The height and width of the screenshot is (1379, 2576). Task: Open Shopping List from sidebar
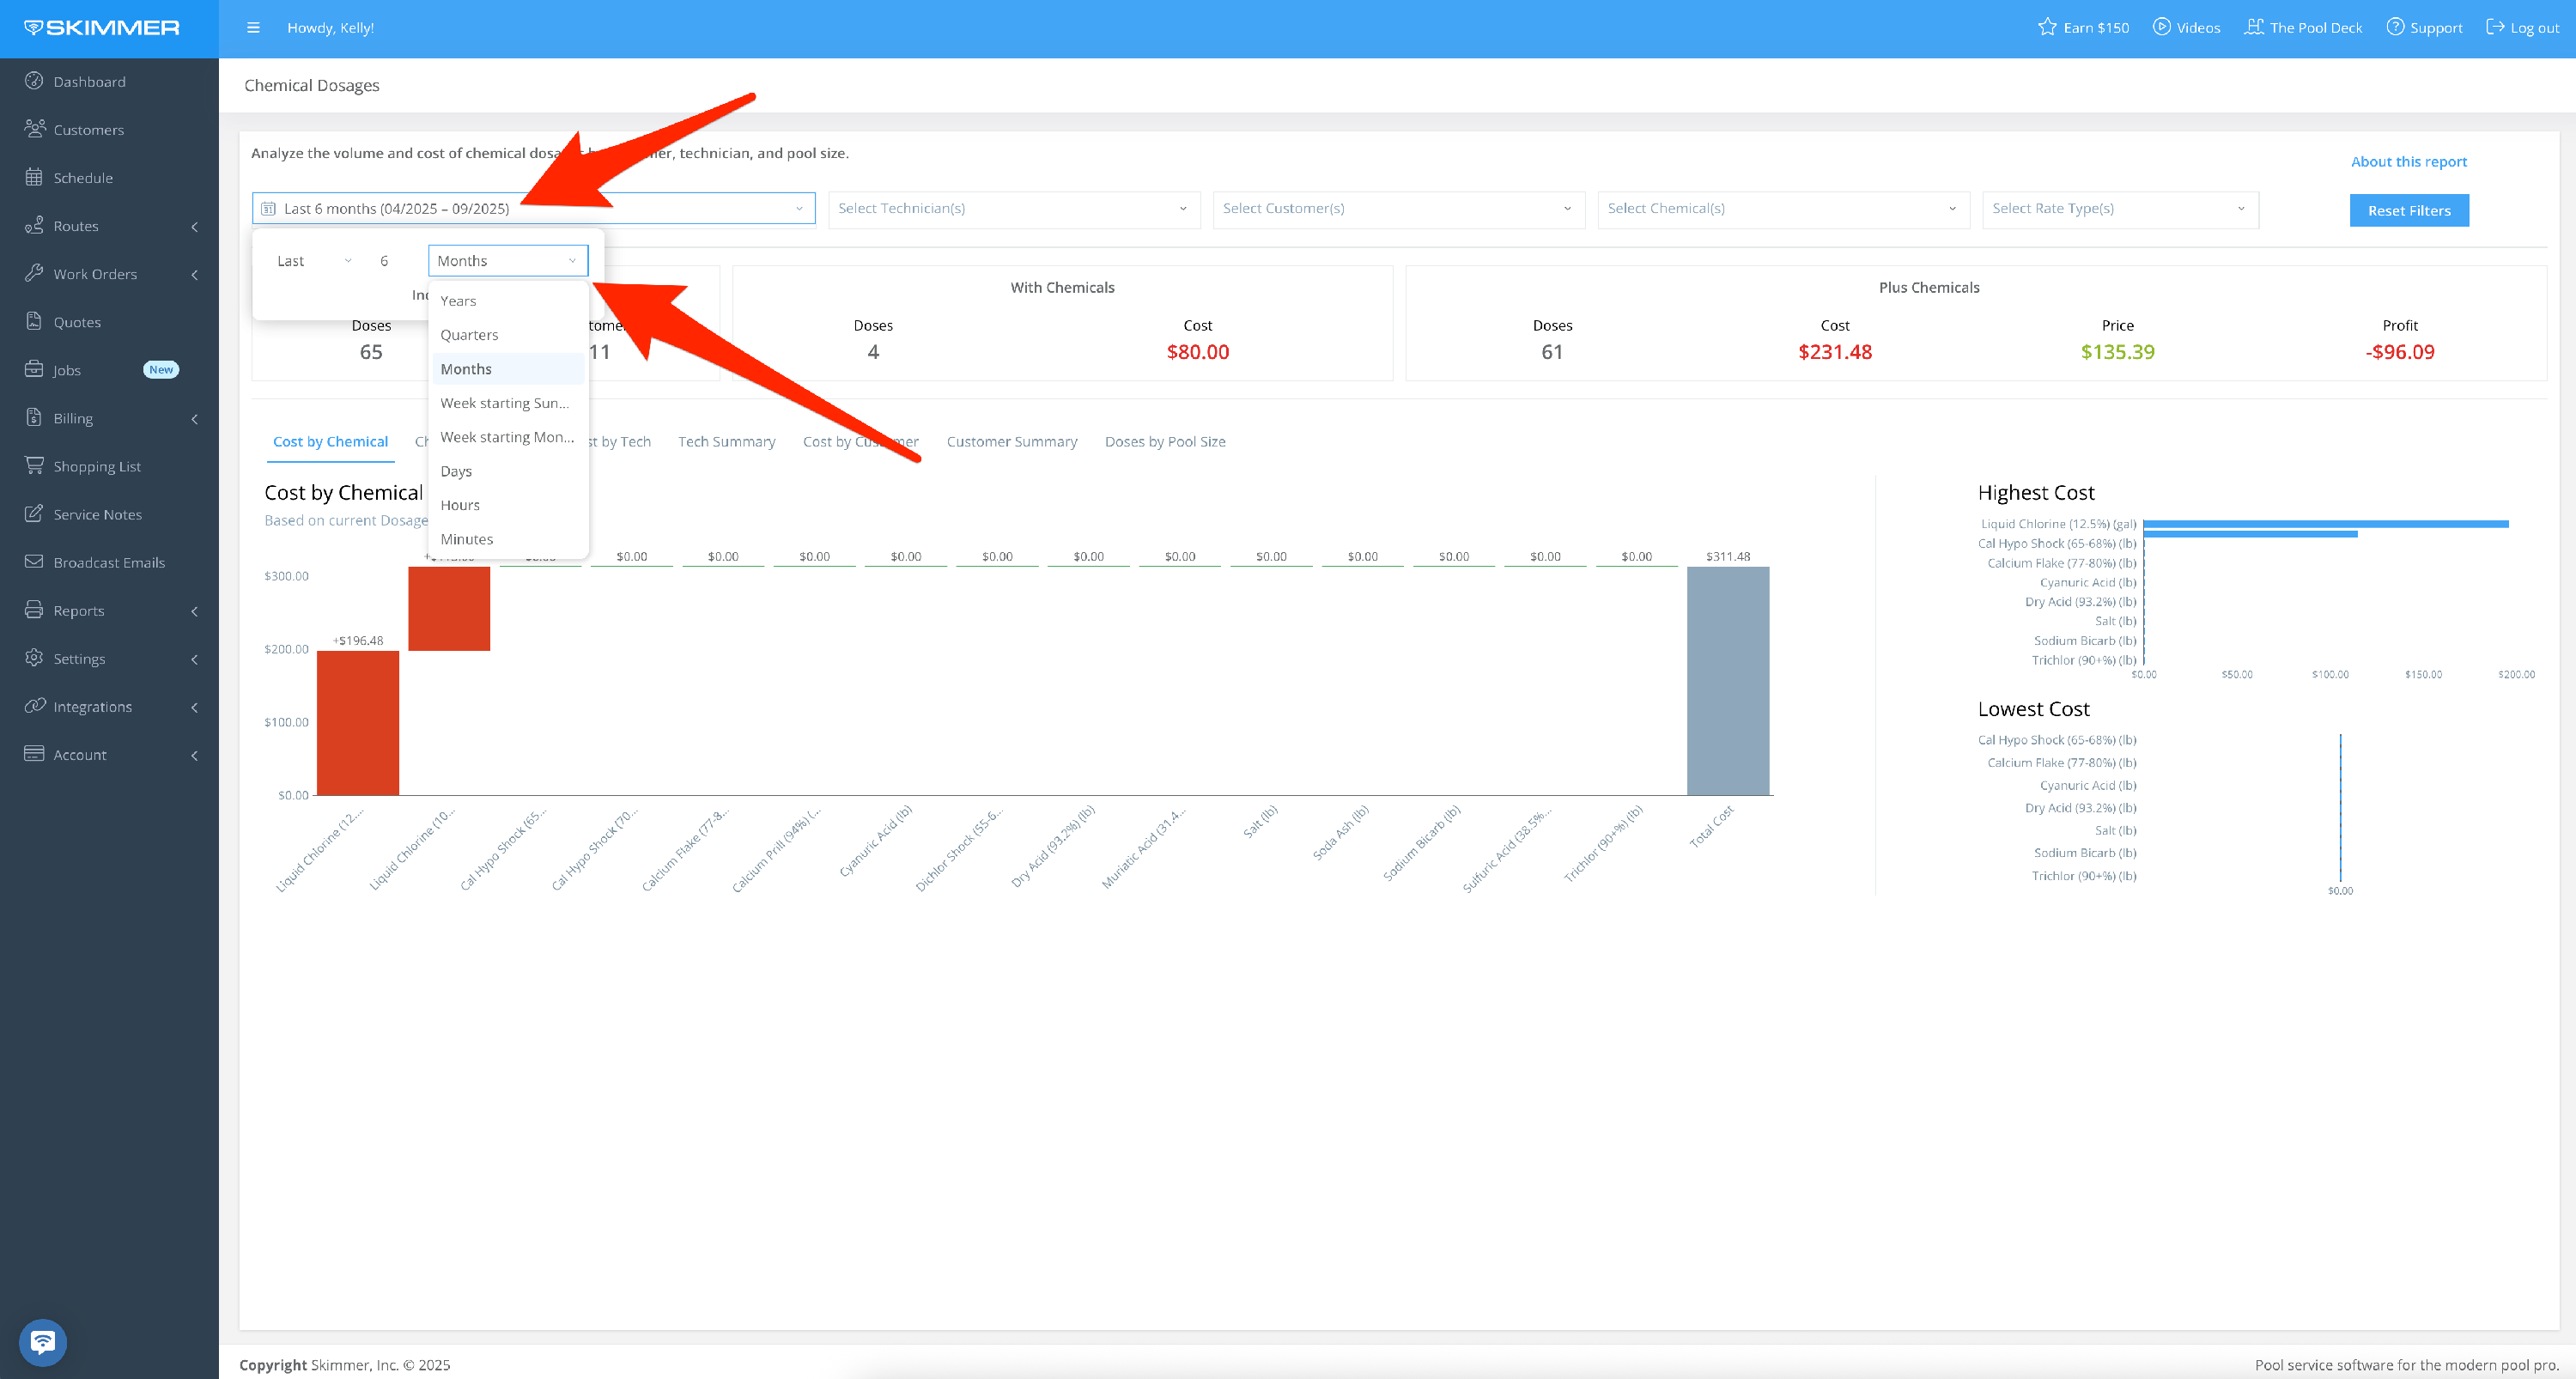click(96, 466)
